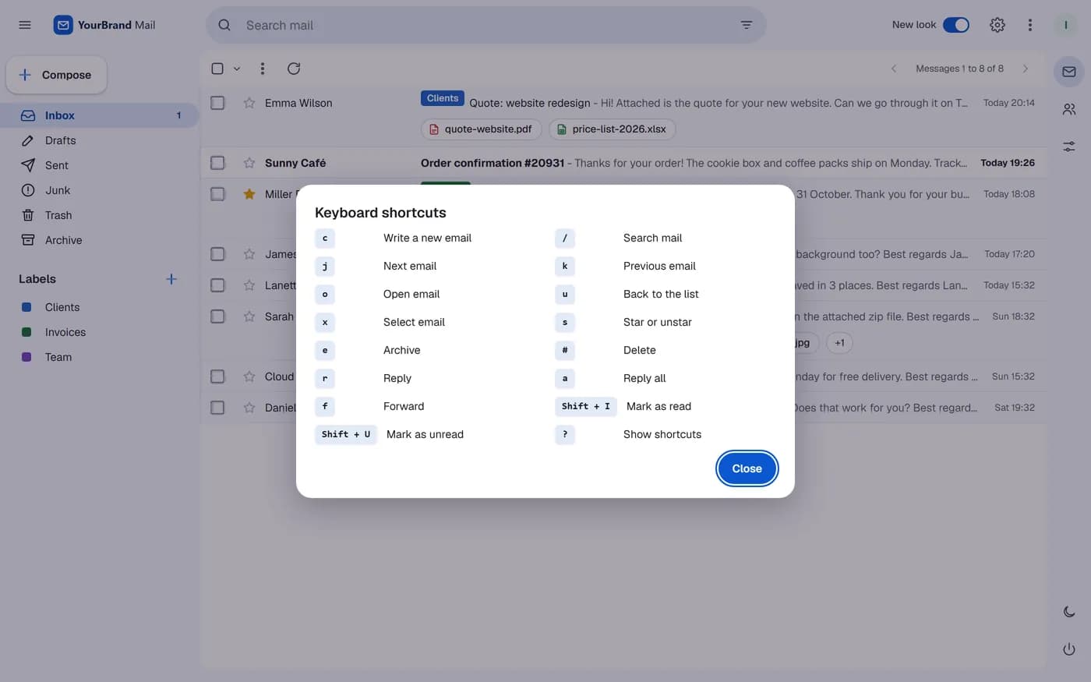Click the power logout icon
1091x682 pixels.
(x=1069, y=649)
